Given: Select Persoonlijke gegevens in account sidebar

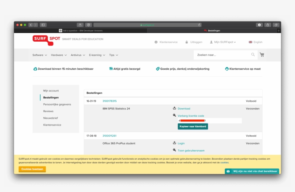Looking at the screenshot, I should pyautogui.click(x=57, y=104).
